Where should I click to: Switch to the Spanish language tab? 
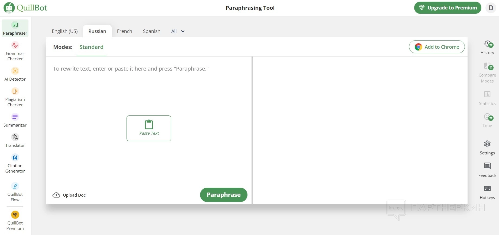click(x=152, y=31)
